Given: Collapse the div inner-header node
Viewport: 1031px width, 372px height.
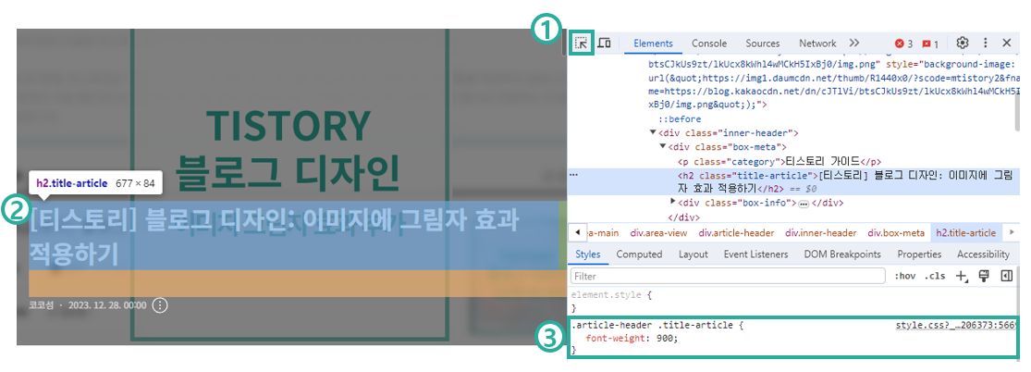Looking at the screenshot, I should coord(653,133).
